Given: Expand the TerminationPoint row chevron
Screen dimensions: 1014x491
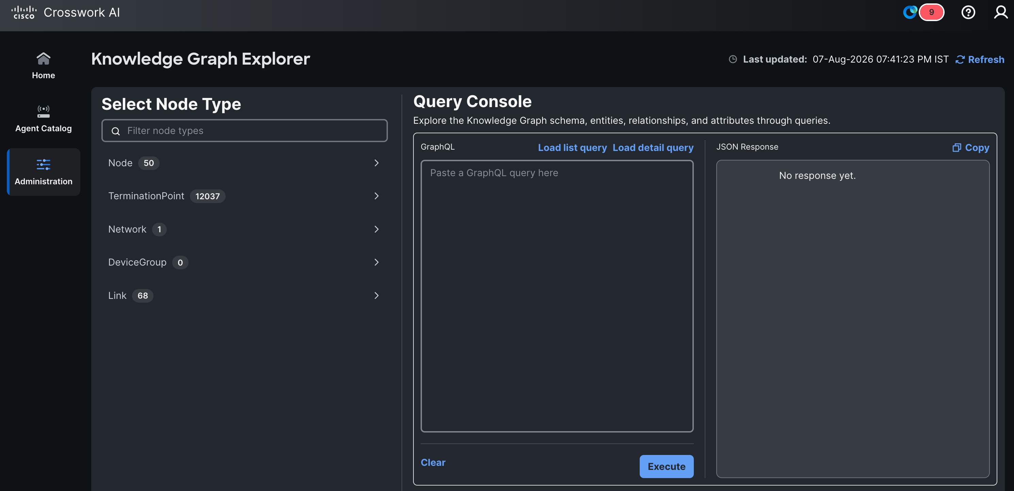Looking at the screenshot, I should (376, 196).
